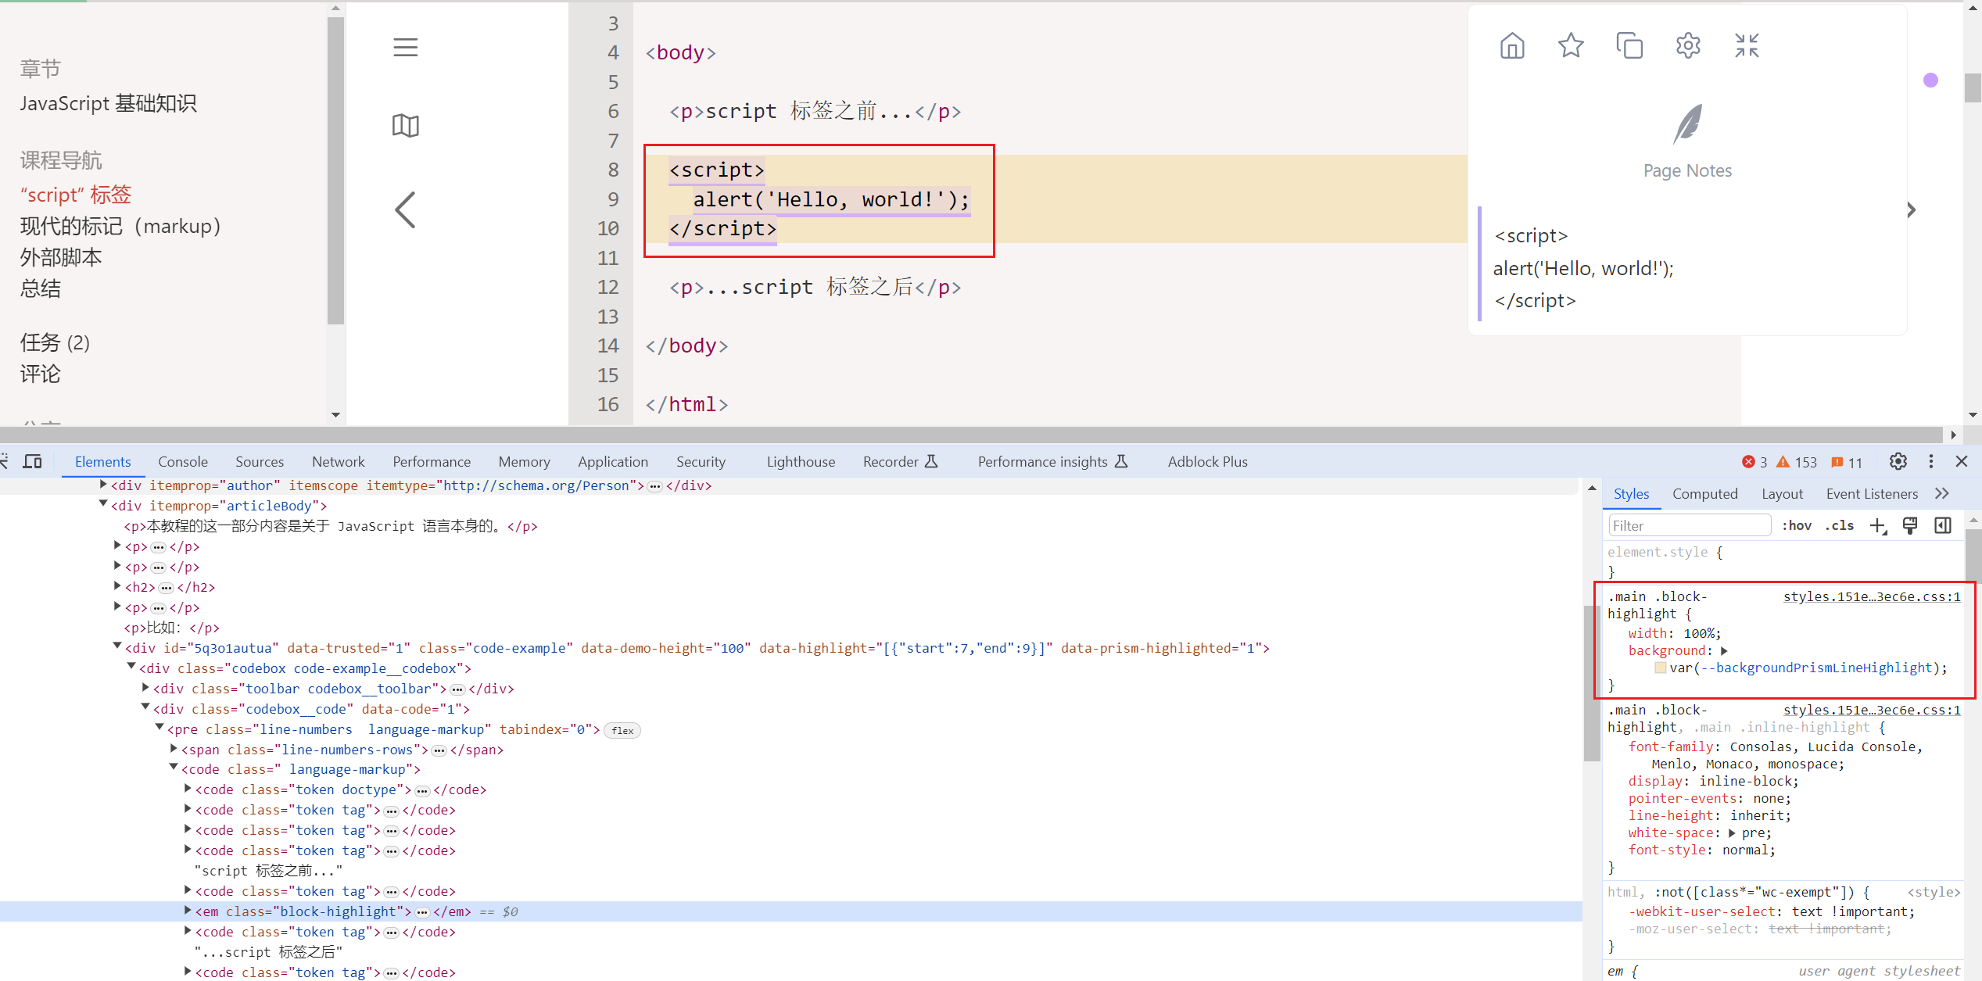Toggle .cls class editor

click(x=1840, y=526)
